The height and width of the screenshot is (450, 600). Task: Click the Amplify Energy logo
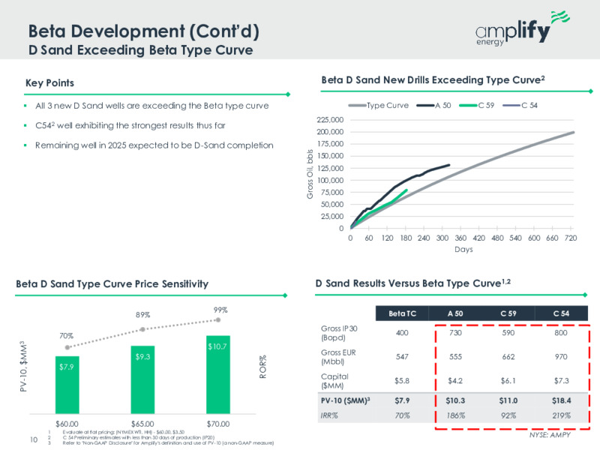pos(522,28)
